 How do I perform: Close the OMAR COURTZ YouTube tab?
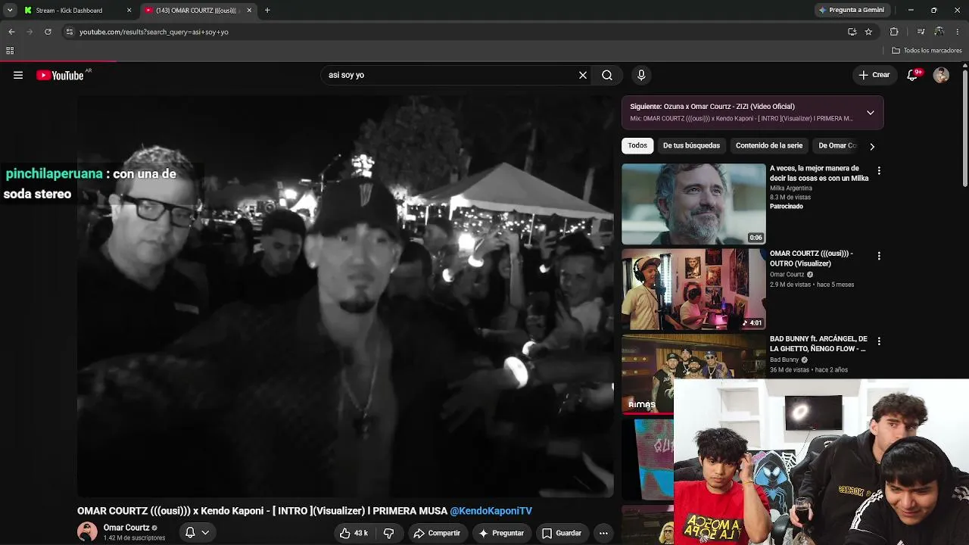pos(249,11)
